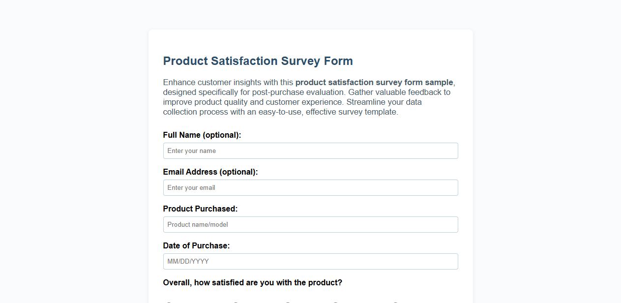Click the Date of Purchase label
The width and height of the screenshot is (621, 303).
197,245
